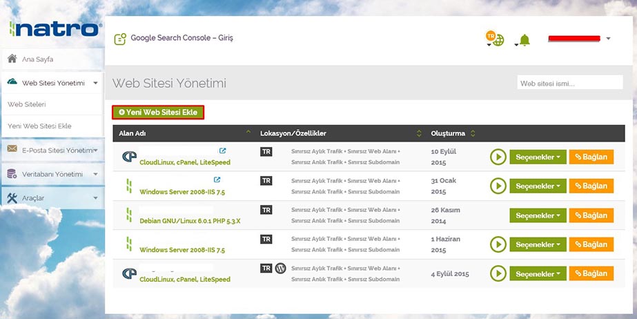Focus the Web sitesi ismi search field
The image size is (637, 319).
[x=570, y=82]
